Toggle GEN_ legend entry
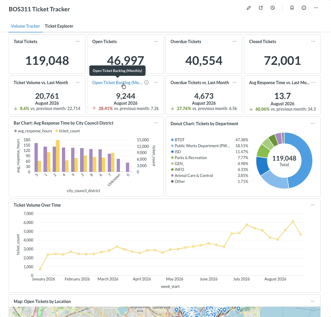The width and height of the screenshot is (331, 317). (177, 164)
